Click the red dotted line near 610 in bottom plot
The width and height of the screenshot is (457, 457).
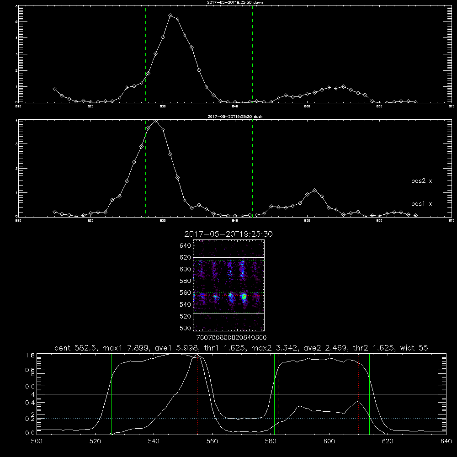358,394
